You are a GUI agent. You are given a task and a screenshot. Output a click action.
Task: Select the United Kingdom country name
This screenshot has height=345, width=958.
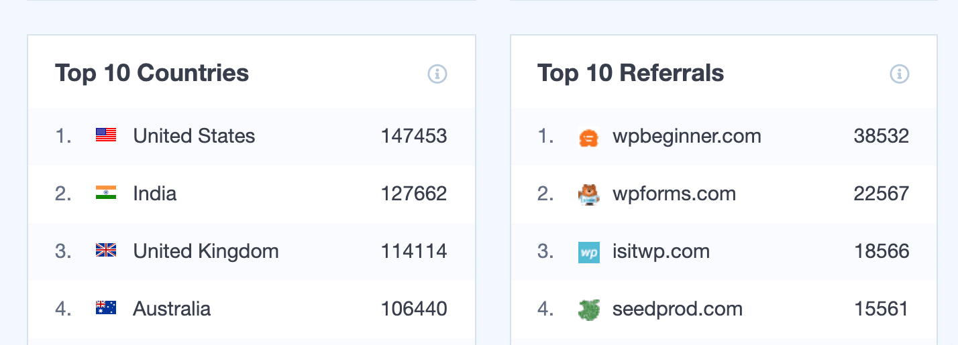206,251
